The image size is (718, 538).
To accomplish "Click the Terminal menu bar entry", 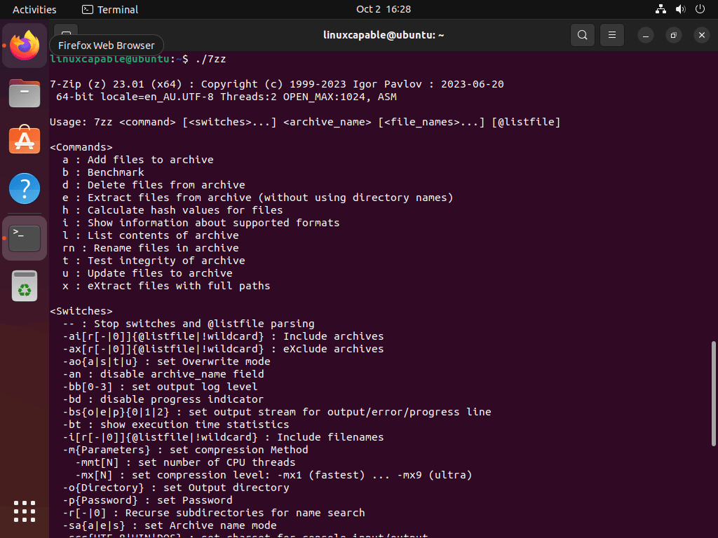I will (109, 9).
